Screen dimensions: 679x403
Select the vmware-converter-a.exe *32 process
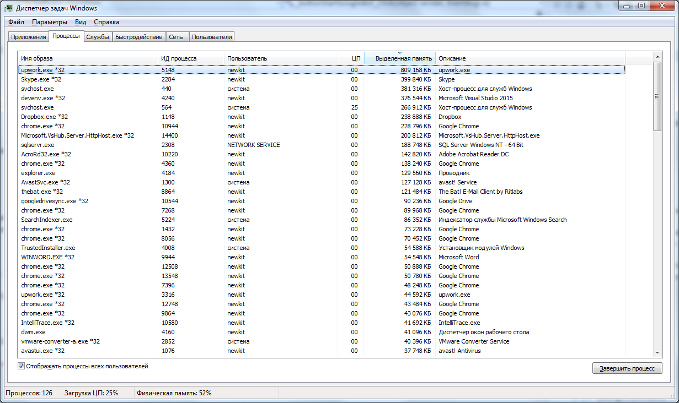(322, 341)
